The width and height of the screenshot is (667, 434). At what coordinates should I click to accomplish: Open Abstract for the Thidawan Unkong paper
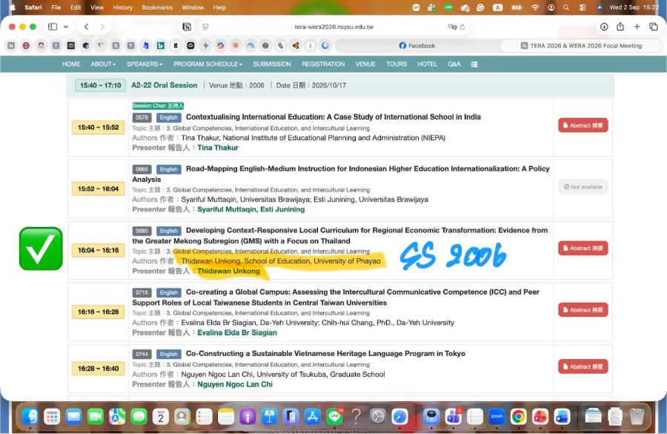(x=583, y=248)
